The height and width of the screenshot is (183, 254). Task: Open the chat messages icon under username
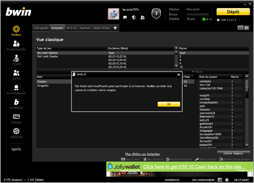[125, 17]
